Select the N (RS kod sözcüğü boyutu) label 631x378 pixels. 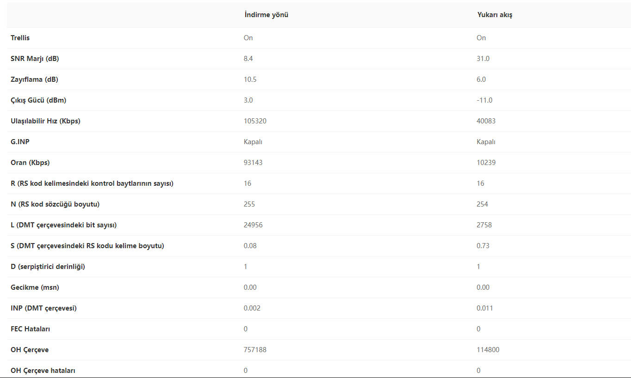pos(55,204)
